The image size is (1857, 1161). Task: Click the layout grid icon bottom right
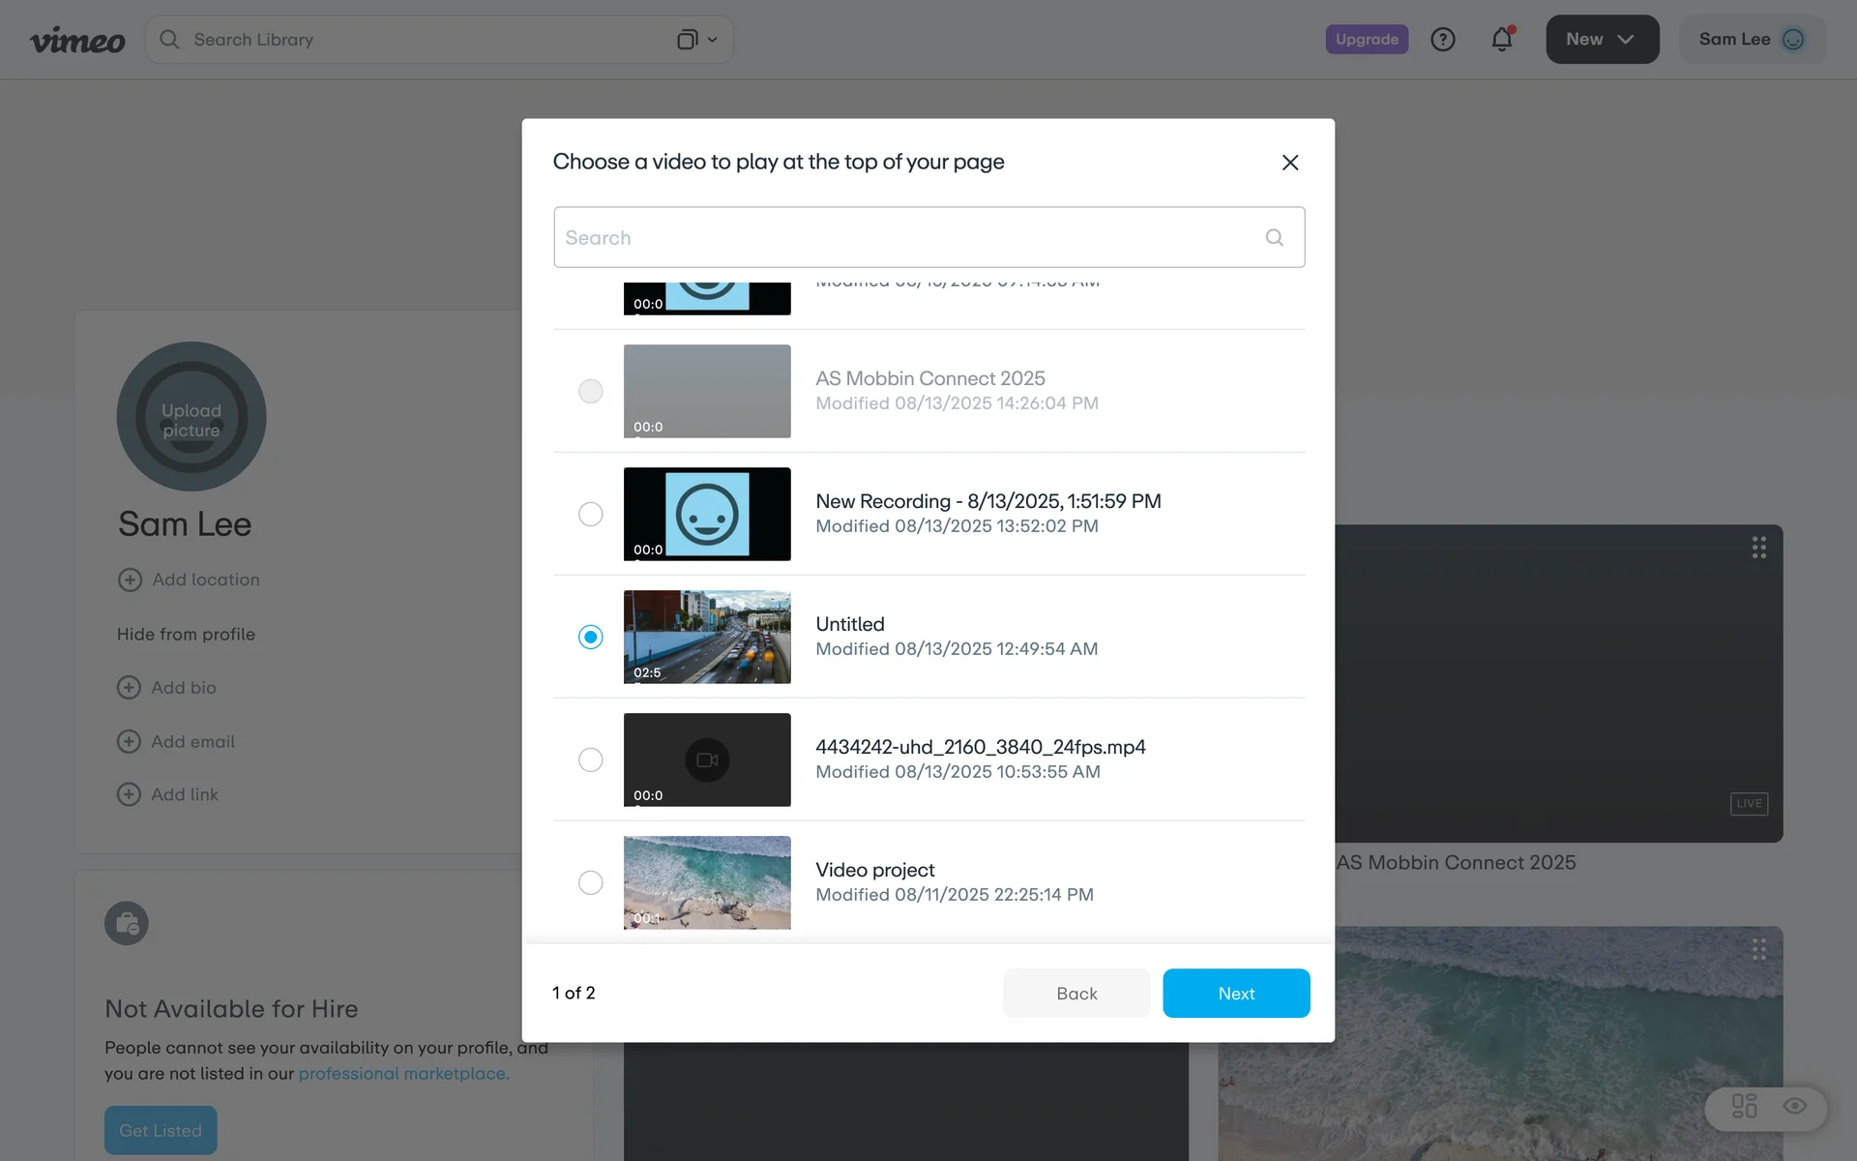click(x=1744, y=1106)
